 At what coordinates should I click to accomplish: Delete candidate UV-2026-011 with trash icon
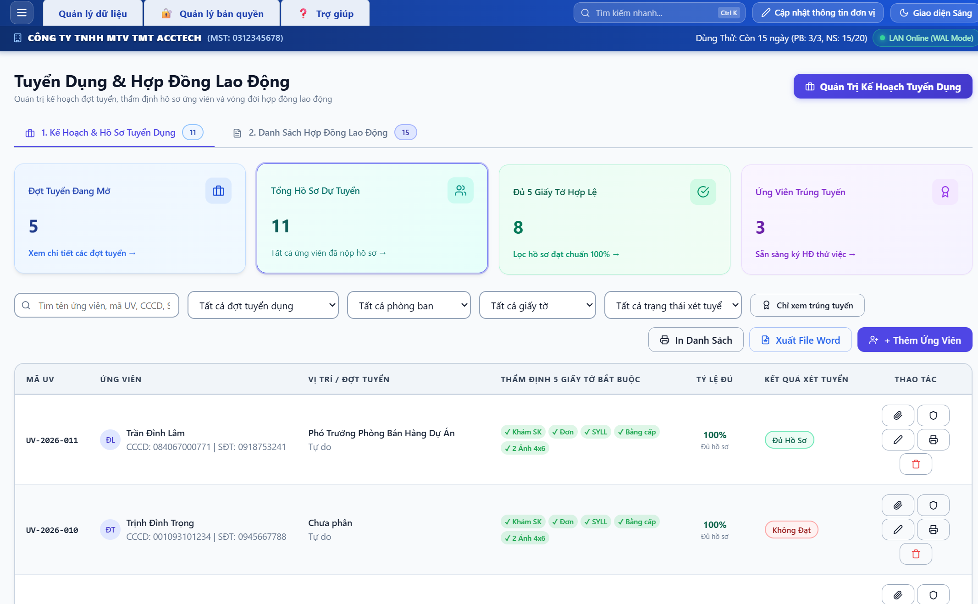coord(916,464)
